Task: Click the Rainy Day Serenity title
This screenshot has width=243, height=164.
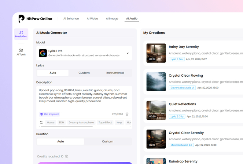Action: (x=184, y=47)
